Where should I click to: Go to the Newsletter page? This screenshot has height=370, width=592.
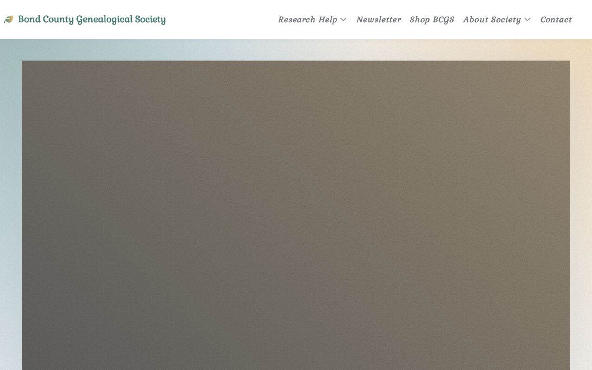378,19
